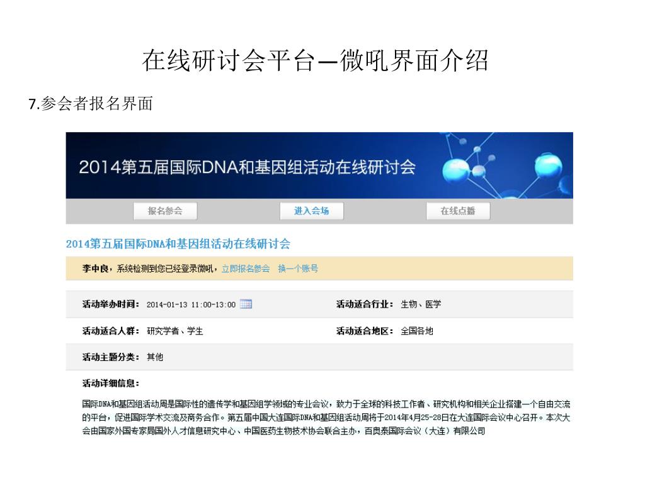
Task: Click the value 全国各地
Action: tap(417, 331)
